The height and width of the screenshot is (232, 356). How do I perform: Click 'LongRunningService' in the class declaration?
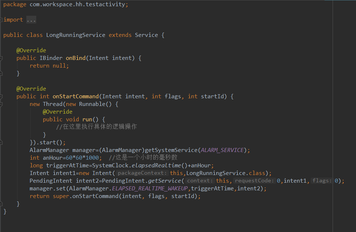76,35
